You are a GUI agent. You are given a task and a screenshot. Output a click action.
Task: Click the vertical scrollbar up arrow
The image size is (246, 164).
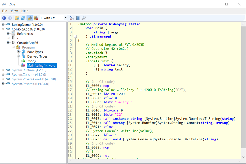243,24
